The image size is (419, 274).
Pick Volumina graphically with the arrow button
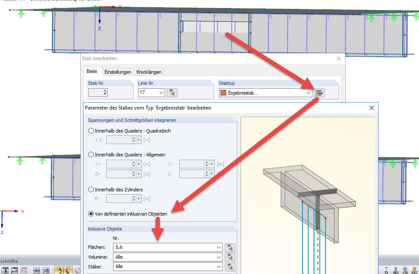(230, 257)
